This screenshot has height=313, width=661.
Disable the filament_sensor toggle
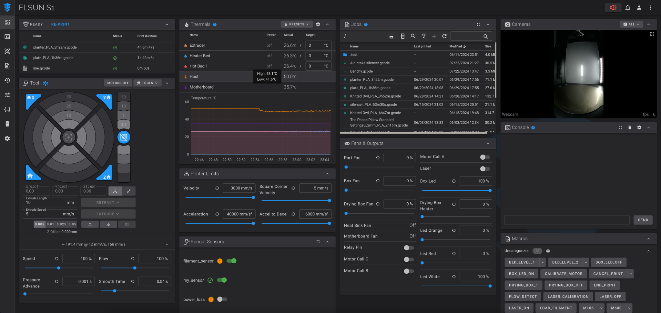(231, 261)
